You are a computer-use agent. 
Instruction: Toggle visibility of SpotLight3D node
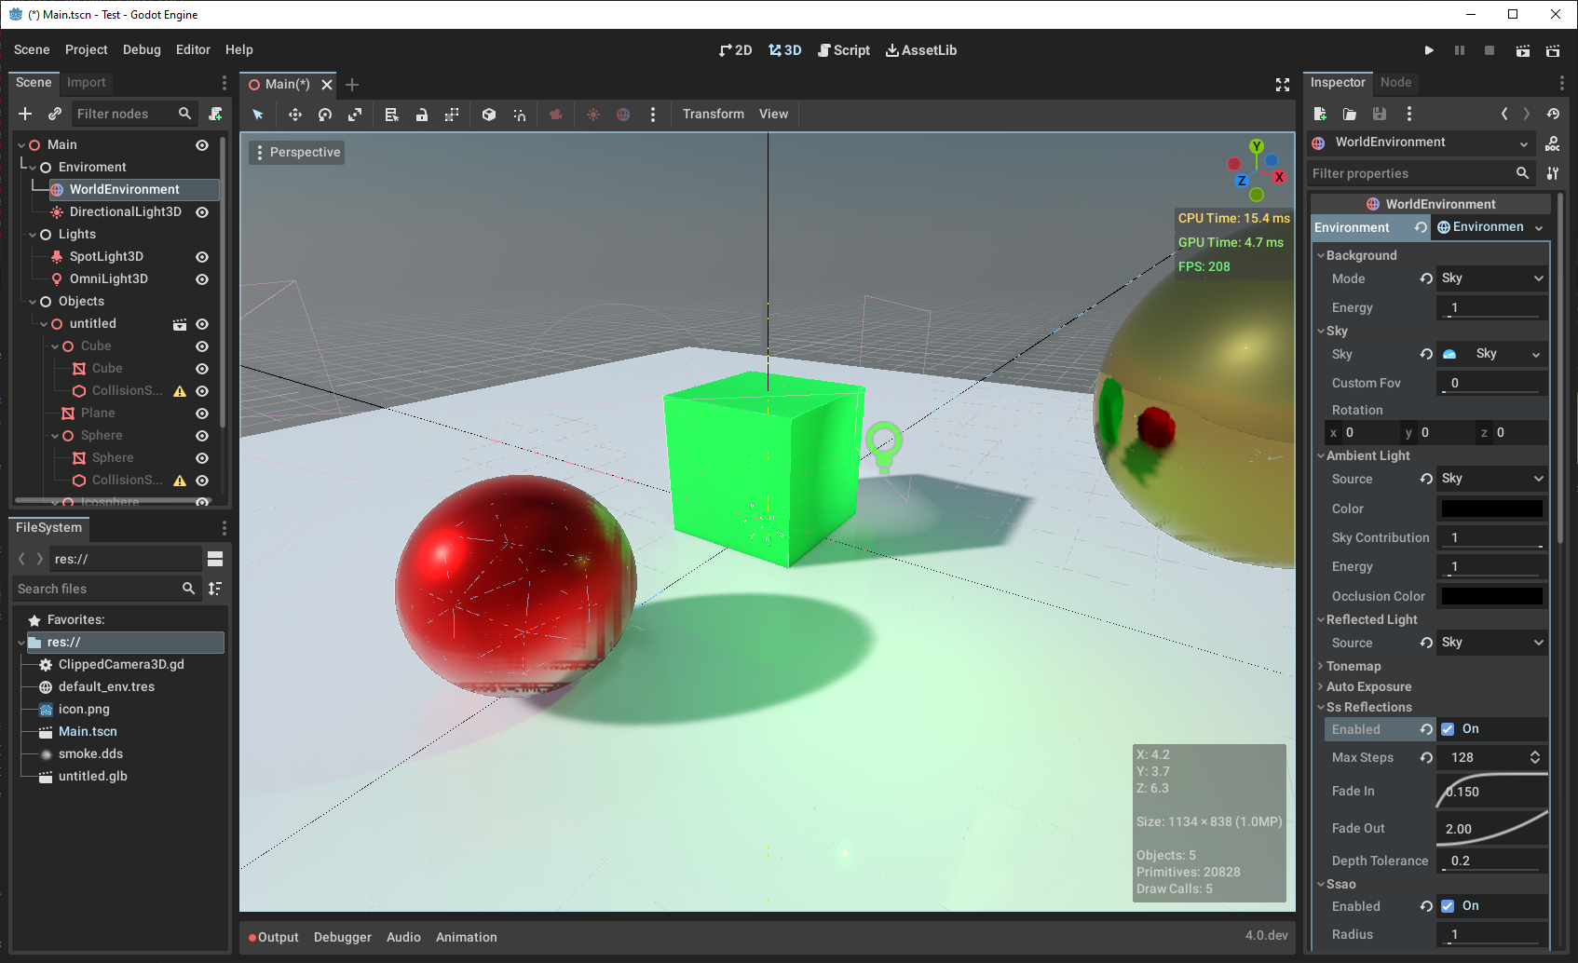202,256
